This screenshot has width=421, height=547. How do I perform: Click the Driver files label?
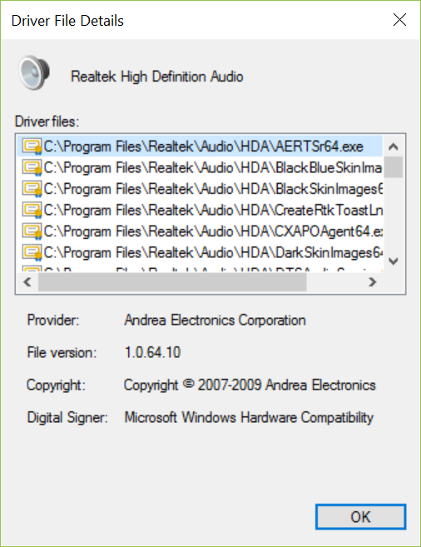point(47,122)
